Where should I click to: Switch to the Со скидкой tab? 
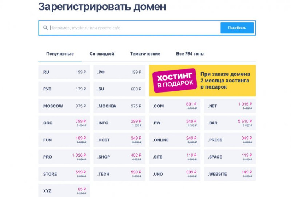102,54
